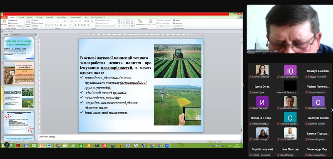This screenshot has width=333, height=159.
Task: Open Adobe Acrobat from the taskbar
Action: (x=18, y=146)
